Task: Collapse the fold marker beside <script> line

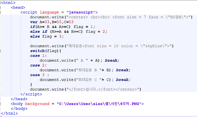Action: [0, 12]
